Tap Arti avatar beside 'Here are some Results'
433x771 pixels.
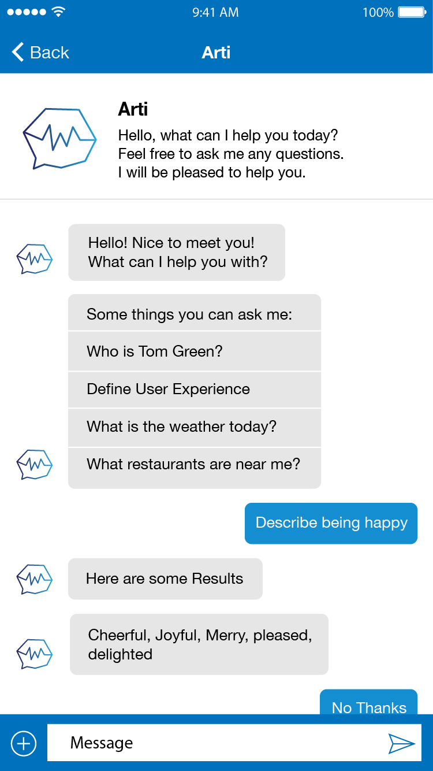(x=35, y=579)
